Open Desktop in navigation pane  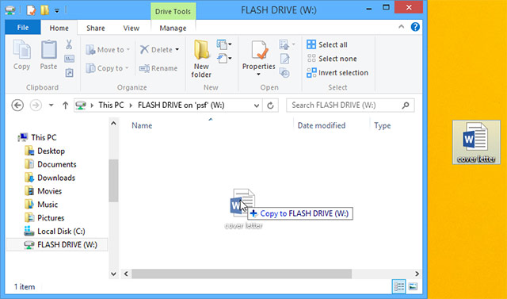click(x=44, y=151)
